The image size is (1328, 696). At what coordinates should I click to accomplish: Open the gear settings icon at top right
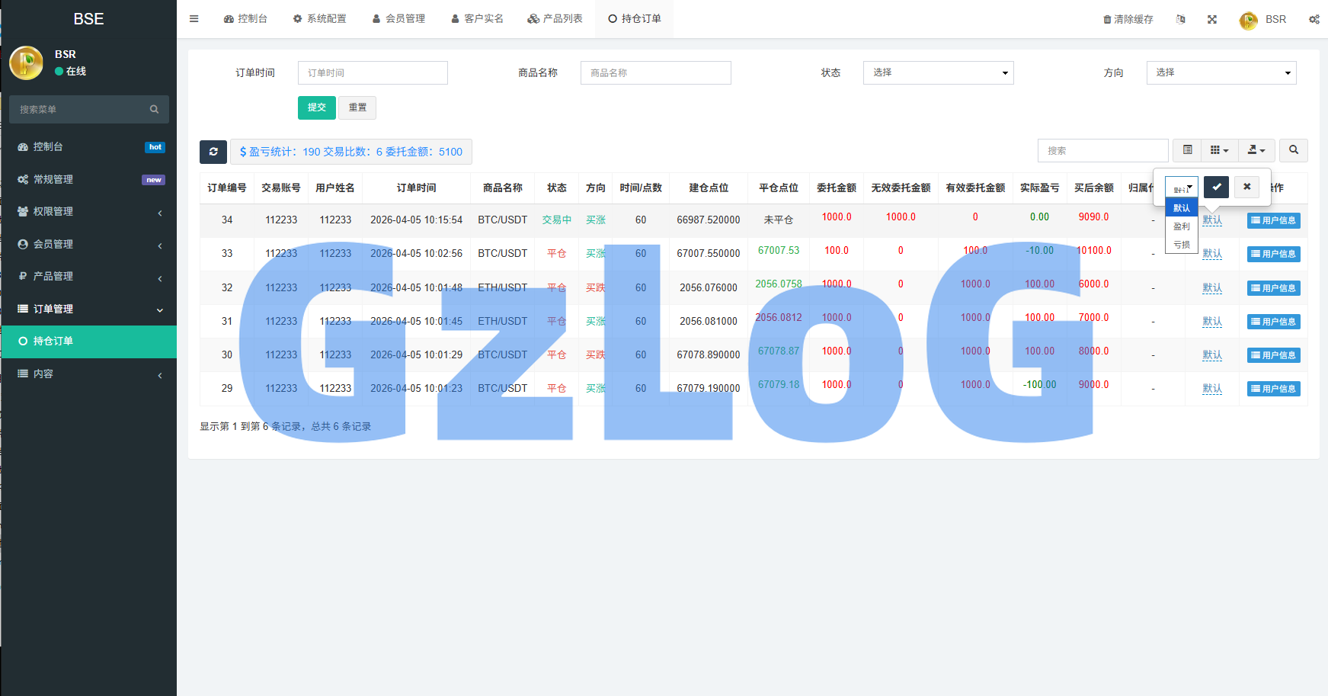1314,19
